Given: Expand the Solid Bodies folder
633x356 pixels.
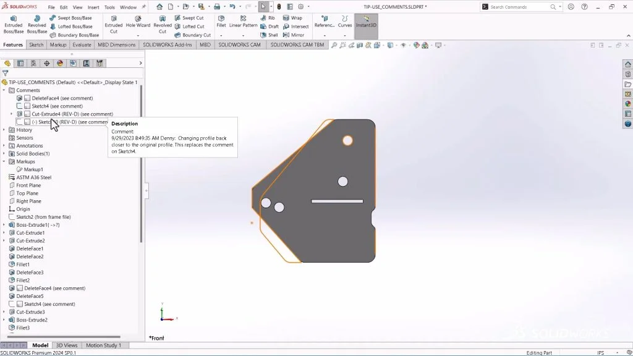Looking at the screenshot, I should (5, 153).
